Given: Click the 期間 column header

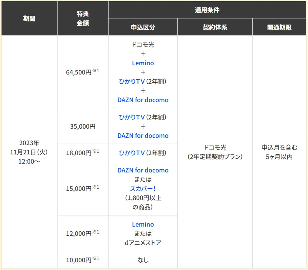Looking at the screenshot, I should coord(29,18).
